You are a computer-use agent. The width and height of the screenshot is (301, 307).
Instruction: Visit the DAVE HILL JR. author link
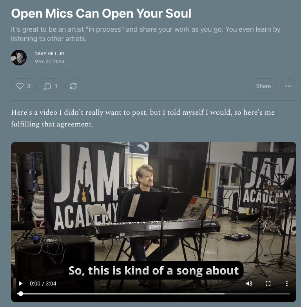[50, 54]
